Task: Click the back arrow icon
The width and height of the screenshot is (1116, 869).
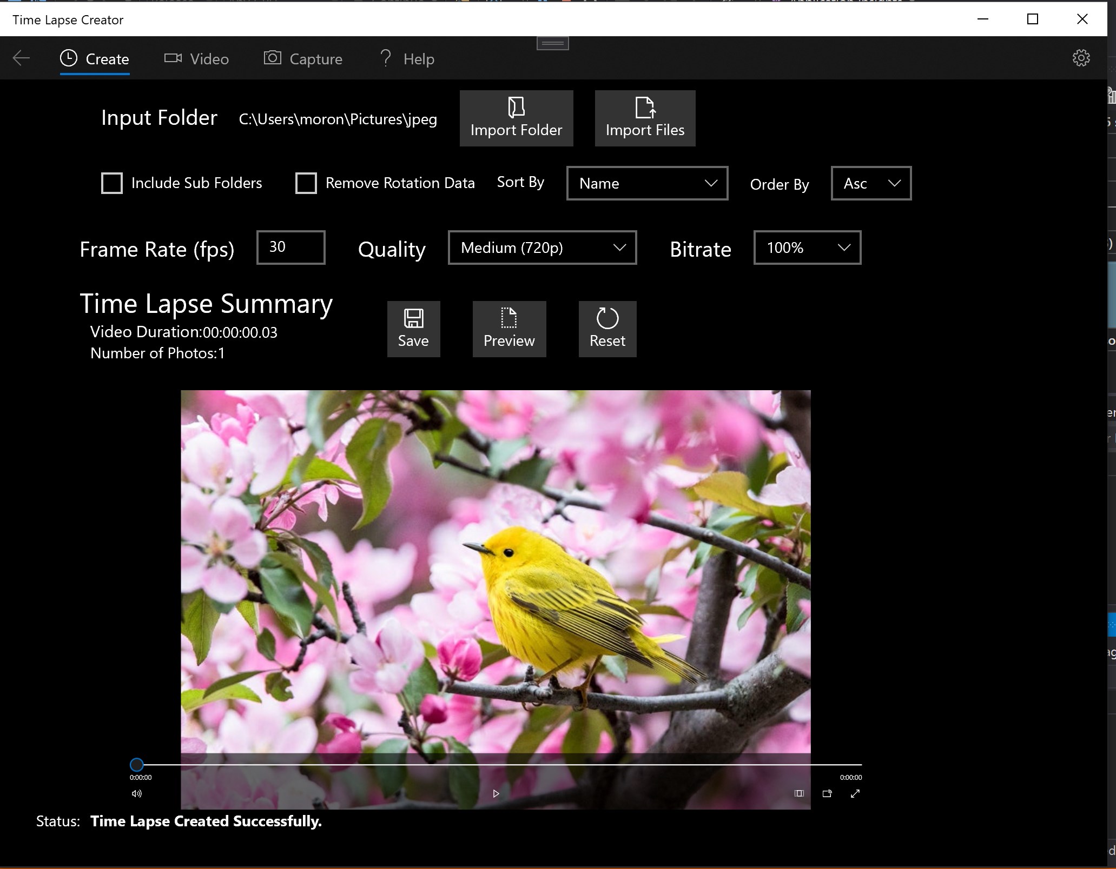Action: tap(21, 58)
